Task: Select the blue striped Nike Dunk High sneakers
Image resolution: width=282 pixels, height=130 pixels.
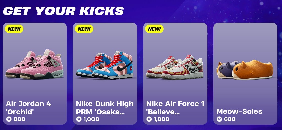Action: tap(105, 65)
